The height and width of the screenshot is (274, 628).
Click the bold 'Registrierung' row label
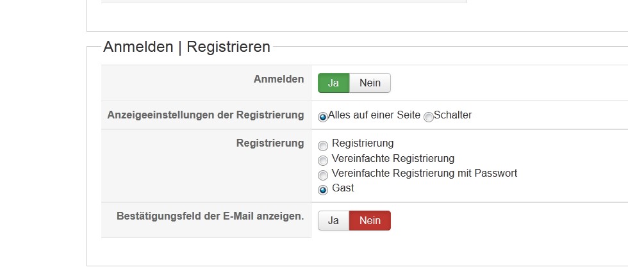(x=270, y=143)
